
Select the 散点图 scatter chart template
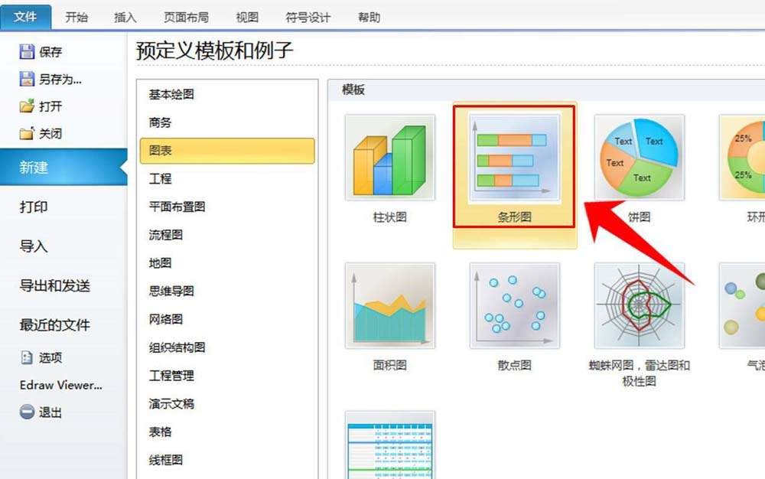pos(514,306)
